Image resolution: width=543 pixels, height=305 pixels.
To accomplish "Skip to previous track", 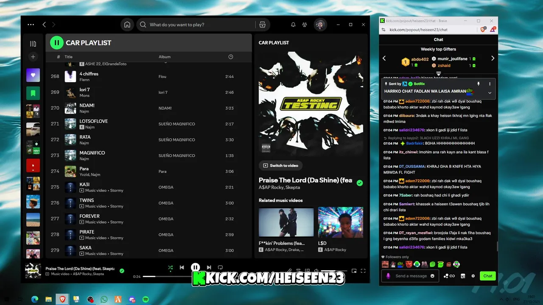I will 182,267.
